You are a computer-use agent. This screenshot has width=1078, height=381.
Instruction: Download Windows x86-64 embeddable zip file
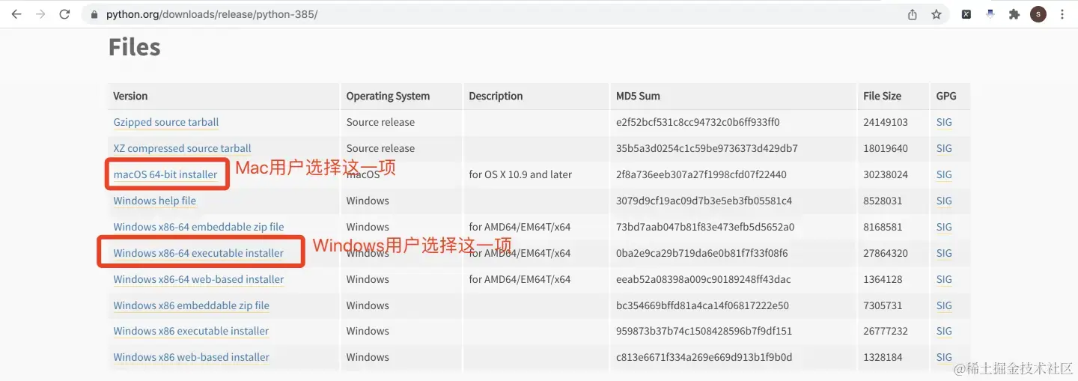[x=198, y=227]
